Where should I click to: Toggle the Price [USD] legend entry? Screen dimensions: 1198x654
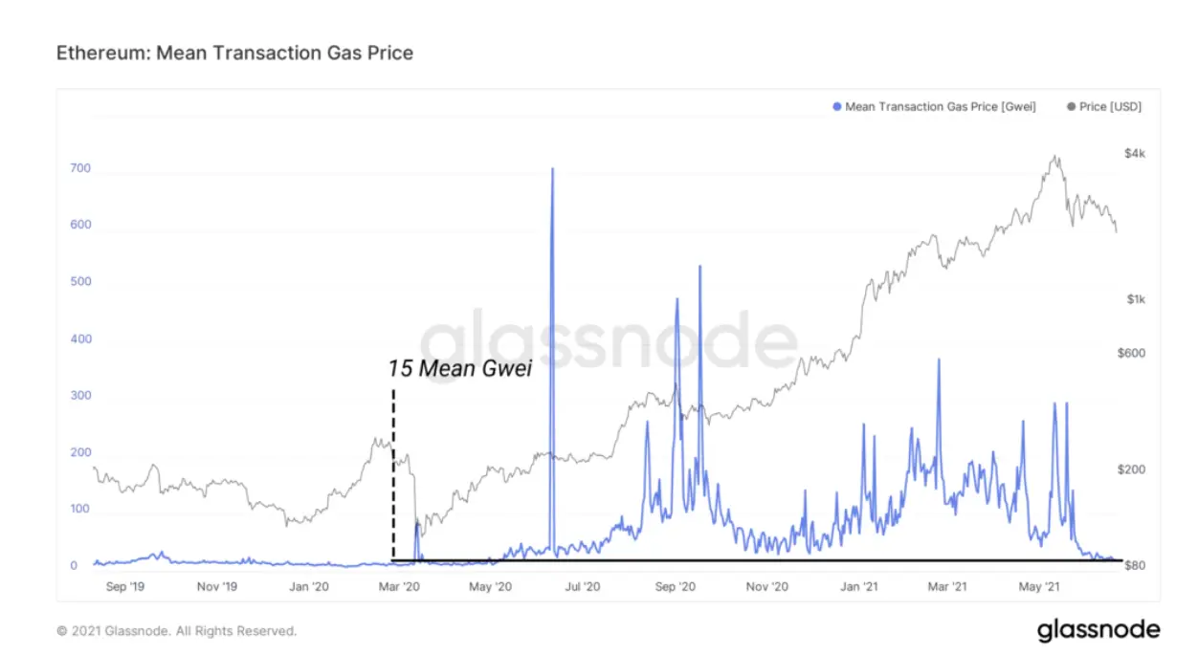click(x=1103, y=107)
